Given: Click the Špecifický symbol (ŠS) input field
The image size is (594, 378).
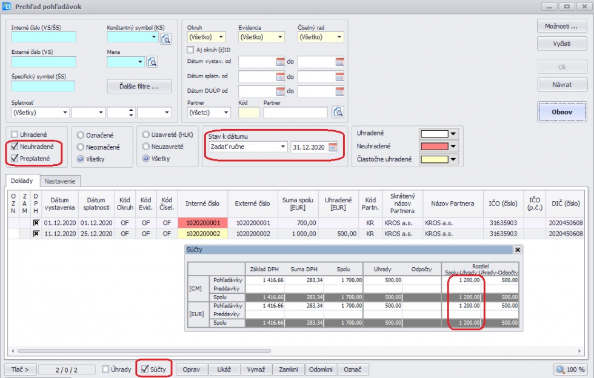Looking at the screenshot, I should pos(43,87).
